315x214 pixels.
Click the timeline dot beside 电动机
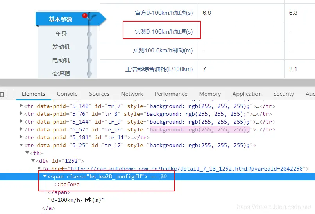pos(89,60)
